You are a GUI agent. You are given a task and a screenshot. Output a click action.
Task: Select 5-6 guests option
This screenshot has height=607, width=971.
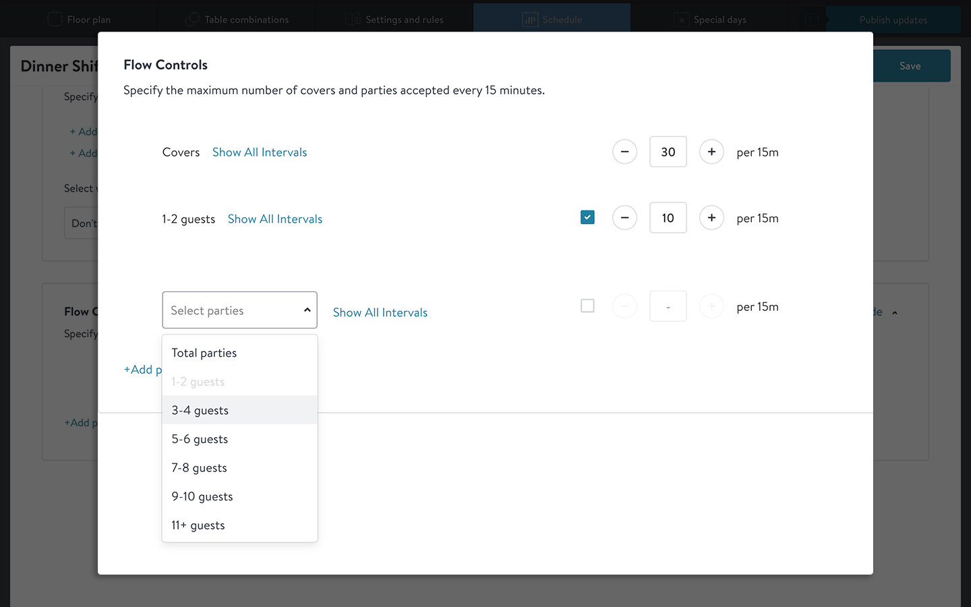(x=239, y=439)
